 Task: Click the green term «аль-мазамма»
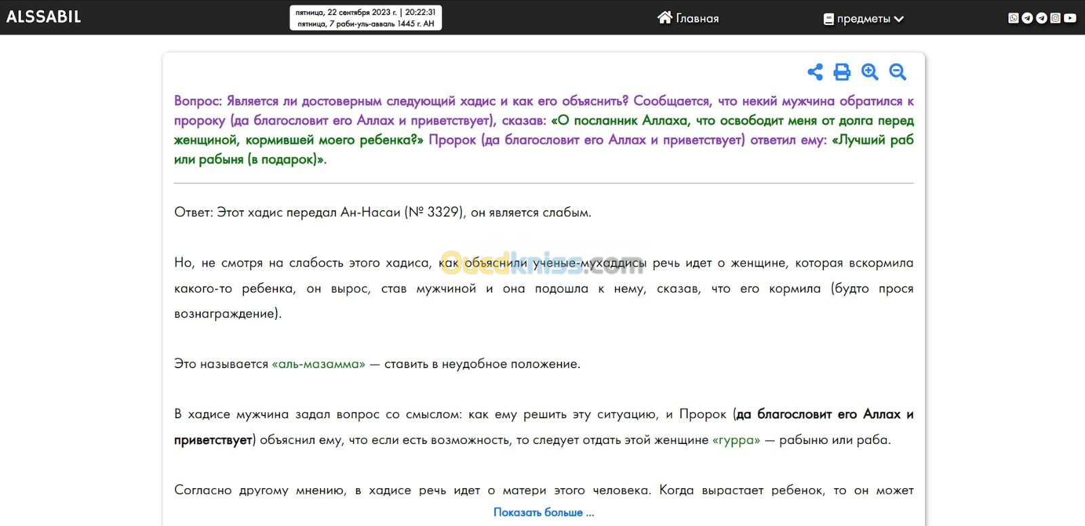(319, 364)
